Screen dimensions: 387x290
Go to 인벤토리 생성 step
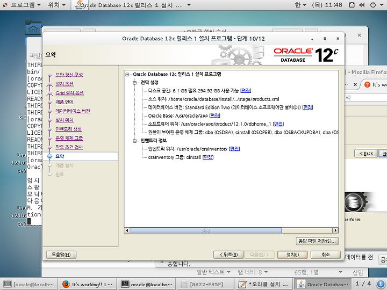pos(69,129)
